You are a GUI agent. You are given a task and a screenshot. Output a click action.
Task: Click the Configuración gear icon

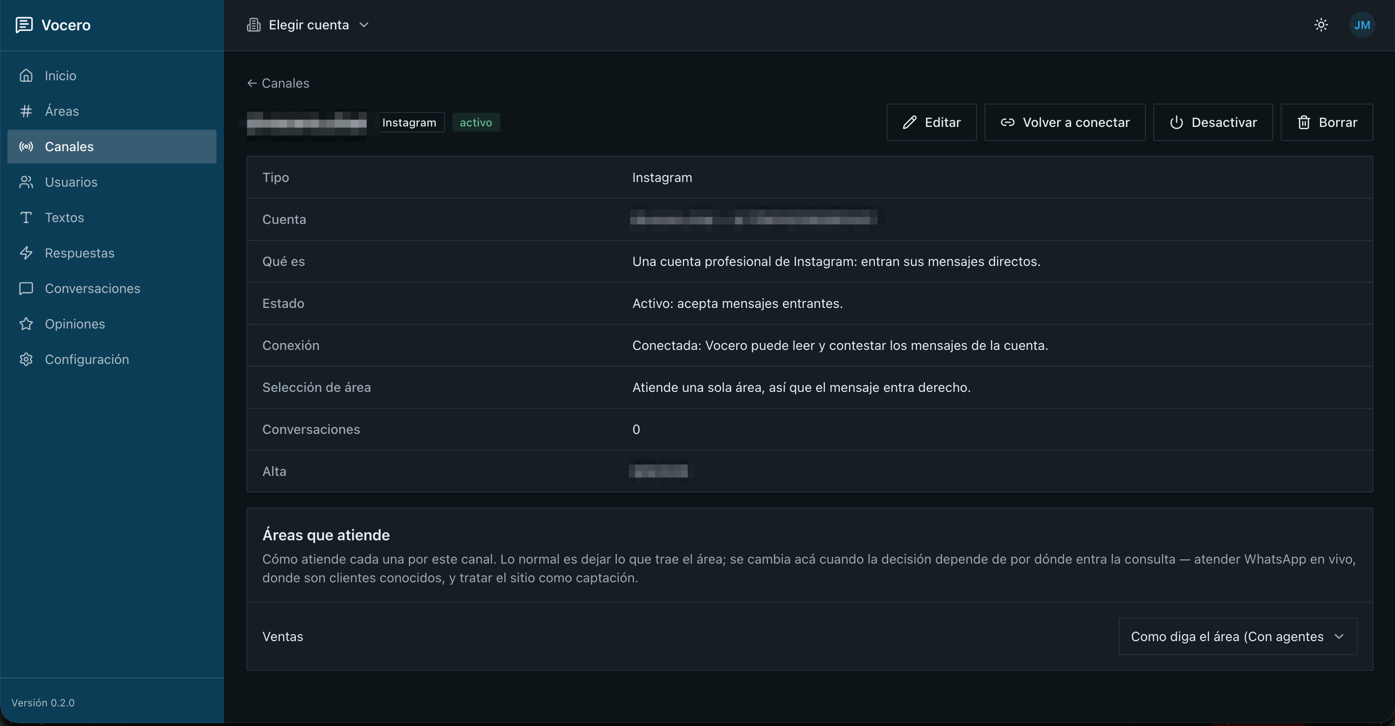[x=26, y=359]
